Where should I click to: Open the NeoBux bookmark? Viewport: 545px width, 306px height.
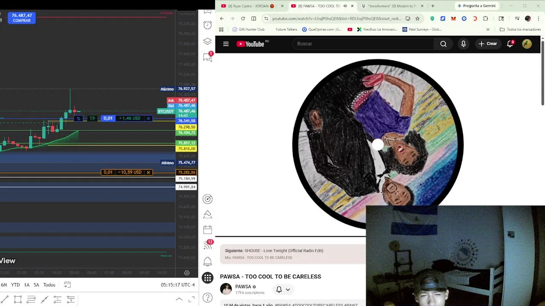pyautogui.click(x=377, y=29)
